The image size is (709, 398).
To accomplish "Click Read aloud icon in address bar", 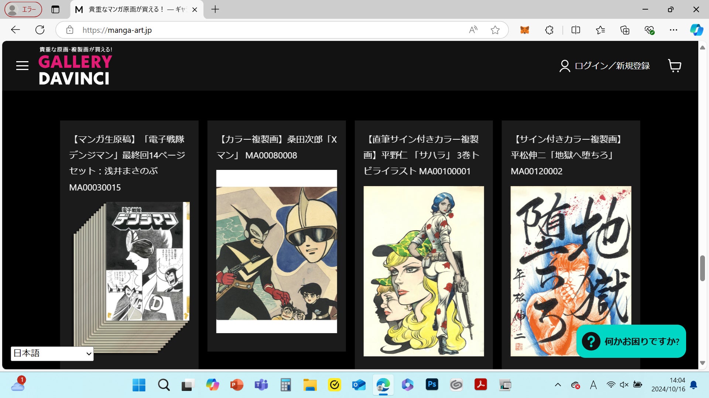I will (x=473, y=30).
